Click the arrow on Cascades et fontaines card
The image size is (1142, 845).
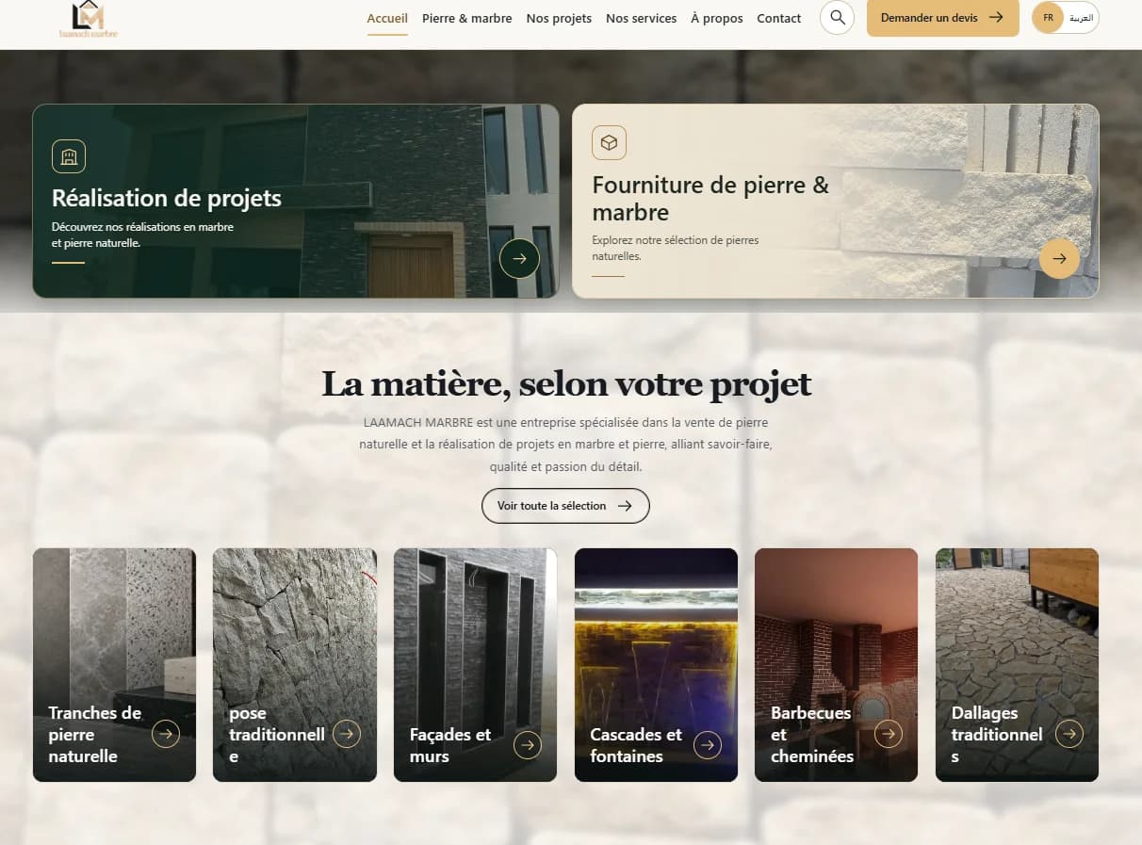tap(708, 745)
